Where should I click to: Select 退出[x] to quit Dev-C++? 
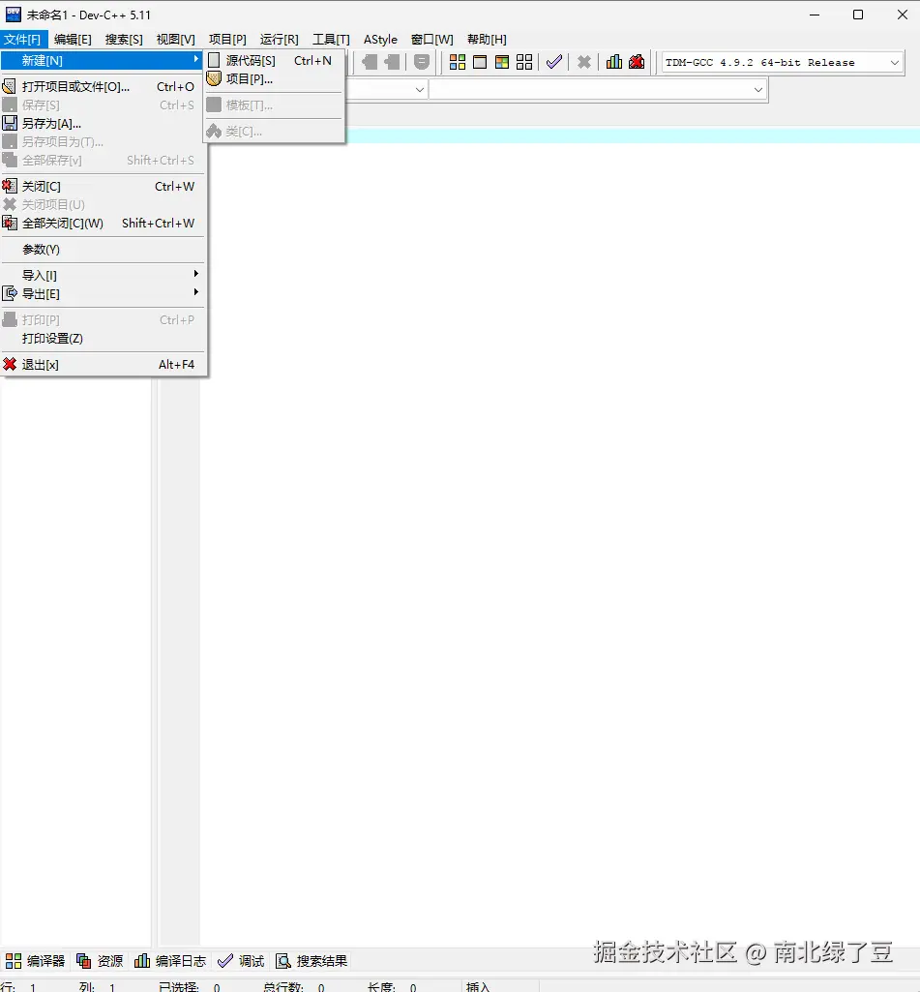[103, 365]
